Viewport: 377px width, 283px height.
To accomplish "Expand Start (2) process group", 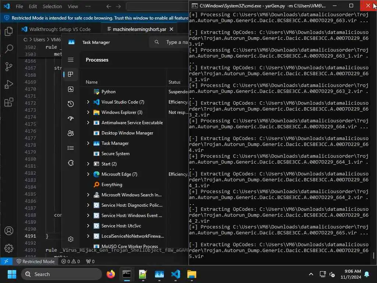I will coord(88,164).
